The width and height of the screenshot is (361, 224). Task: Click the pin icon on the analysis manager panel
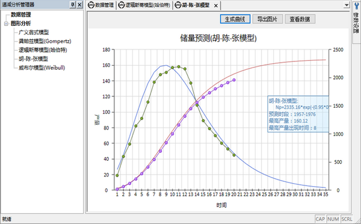pyautogui.click(x=73, y=4)
